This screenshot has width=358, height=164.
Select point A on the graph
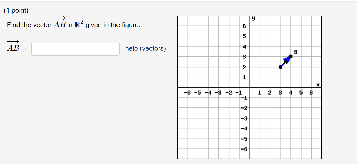tap(281, 66)
